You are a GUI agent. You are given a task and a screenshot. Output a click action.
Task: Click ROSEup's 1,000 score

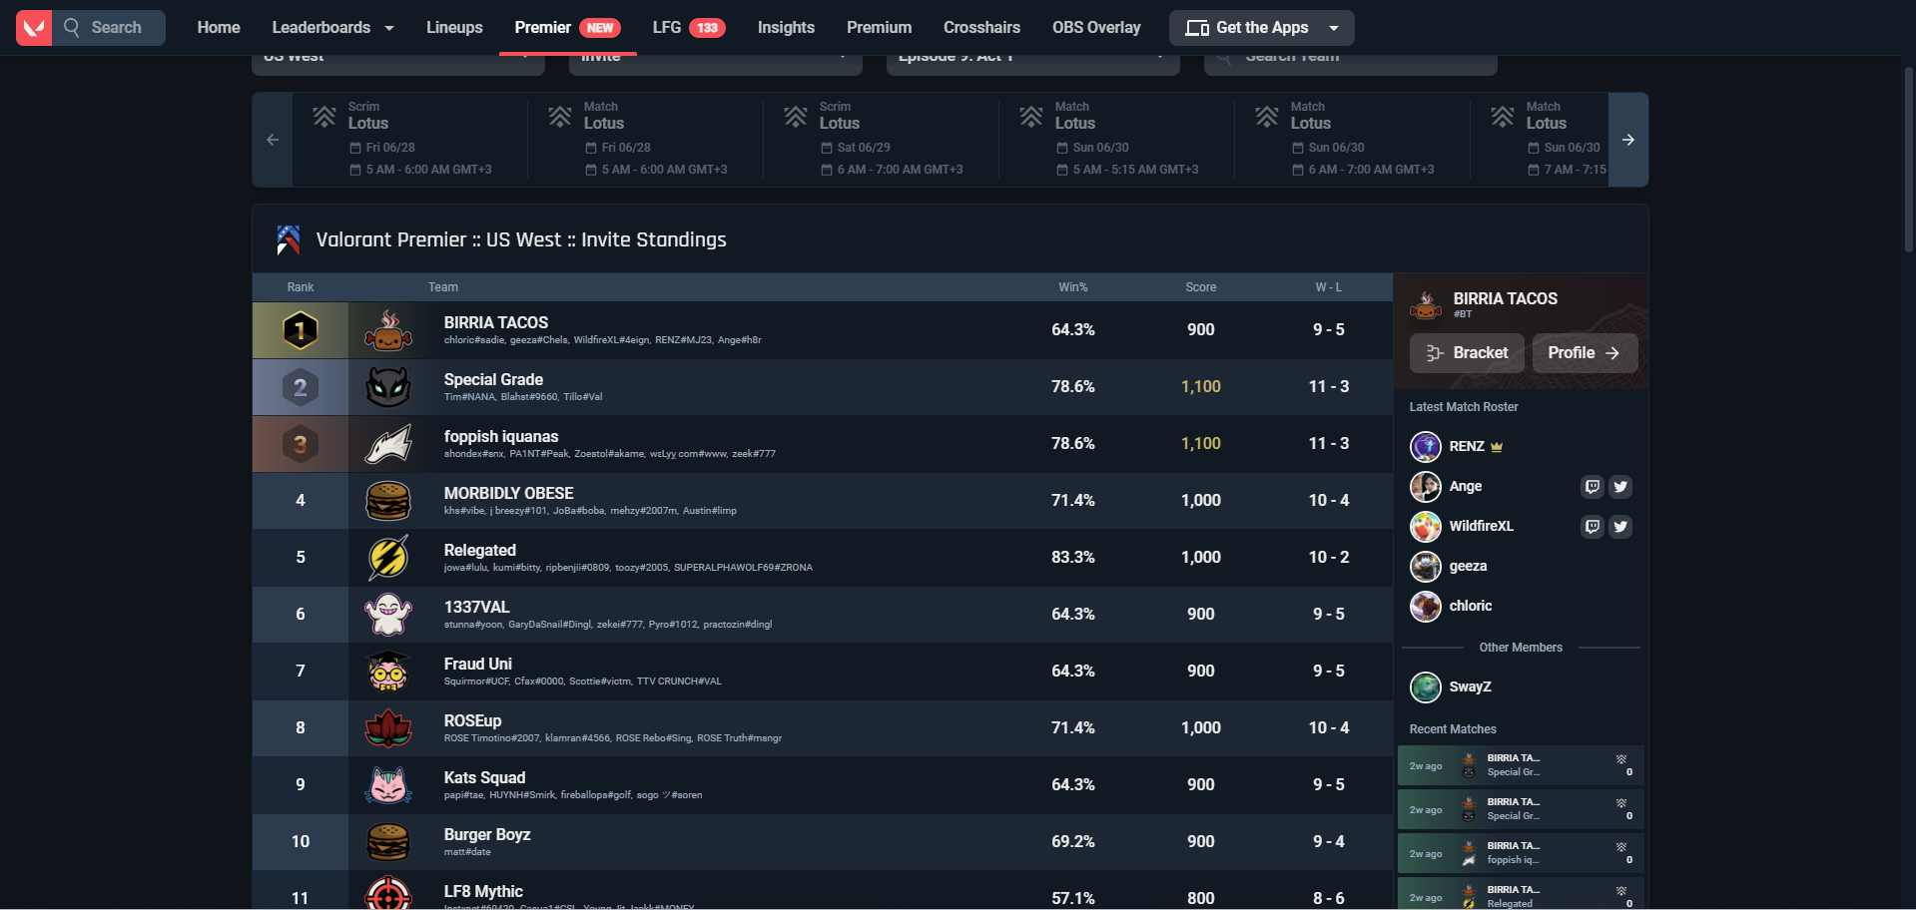(x=1201, y=728)
